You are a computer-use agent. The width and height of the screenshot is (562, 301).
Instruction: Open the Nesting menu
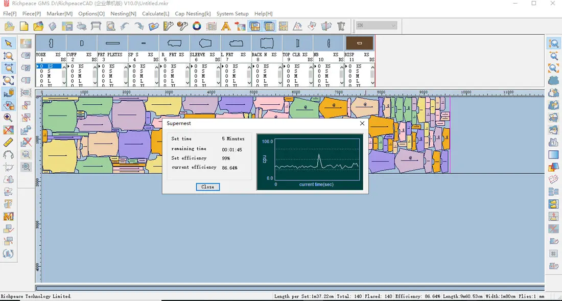coord(123,14)
